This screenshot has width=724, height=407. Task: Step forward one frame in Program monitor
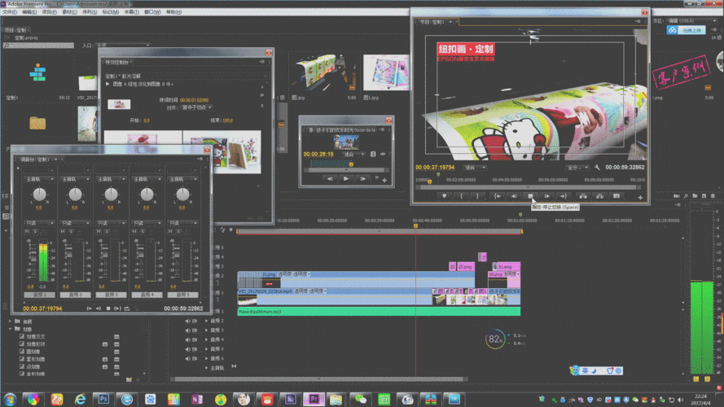tap(547, 196)
